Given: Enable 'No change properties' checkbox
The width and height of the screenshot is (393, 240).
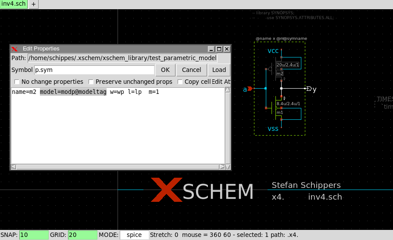Looking at the screenshot, I should [x=17, y=82].
